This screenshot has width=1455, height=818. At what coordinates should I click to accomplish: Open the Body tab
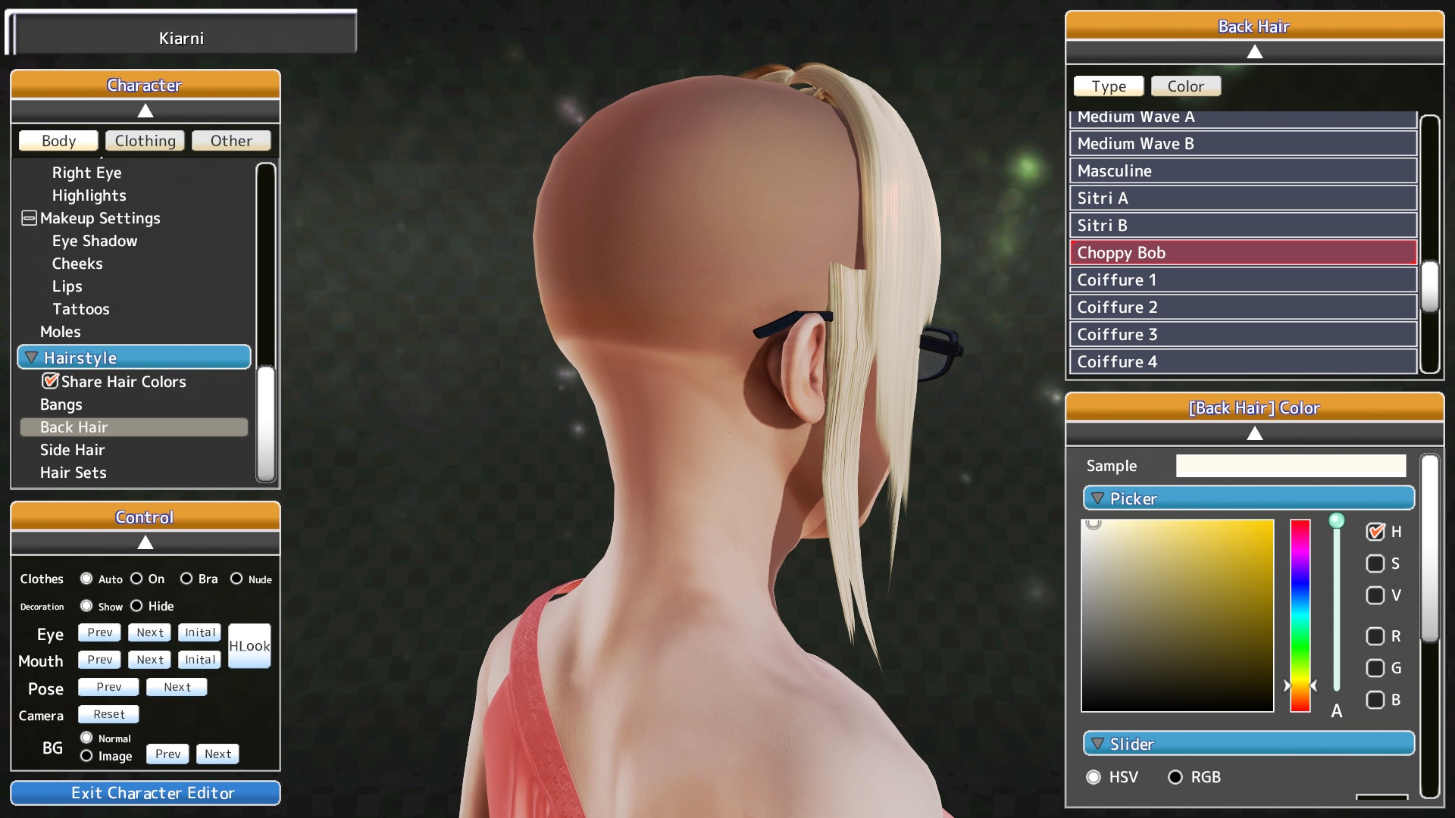point(58,141)
